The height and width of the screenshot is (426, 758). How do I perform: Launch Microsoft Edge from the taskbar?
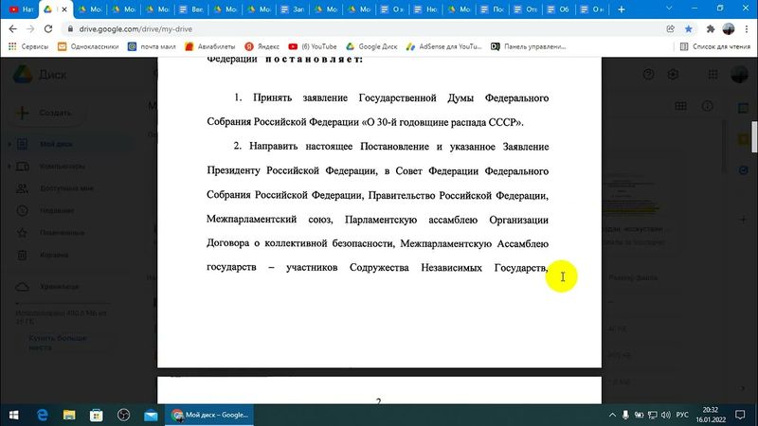[43, 415]
